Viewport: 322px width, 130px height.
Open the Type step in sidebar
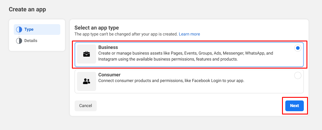(x=29, y=30)
